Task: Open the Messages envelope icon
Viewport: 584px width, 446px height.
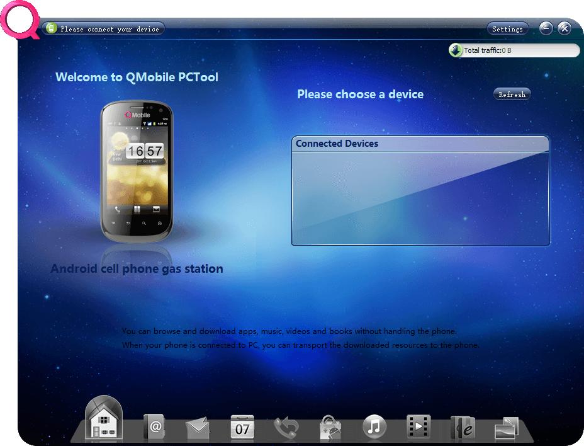Action: (198, 428)
